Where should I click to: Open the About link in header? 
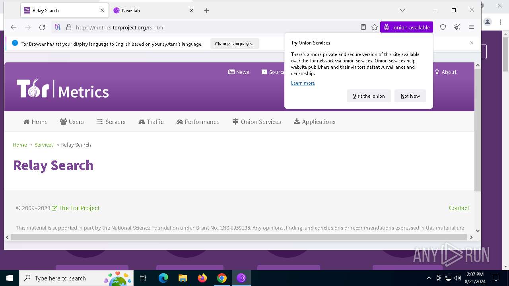click(x=445, y=72)
